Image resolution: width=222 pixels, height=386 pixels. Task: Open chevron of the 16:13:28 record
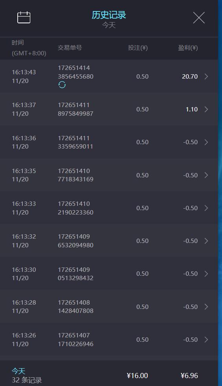point(206,307)
